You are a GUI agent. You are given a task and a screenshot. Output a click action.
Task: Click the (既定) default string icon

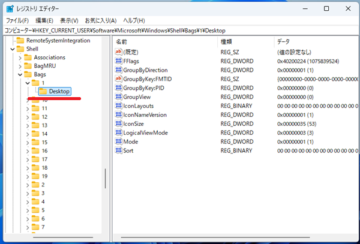(118, 52)
